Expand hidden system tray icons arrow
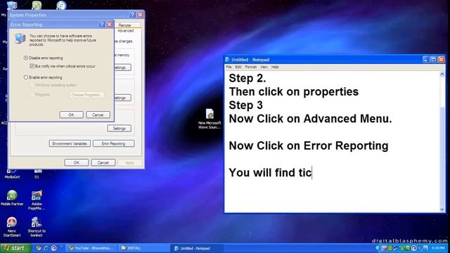450x253 pixels. [378, 248]
